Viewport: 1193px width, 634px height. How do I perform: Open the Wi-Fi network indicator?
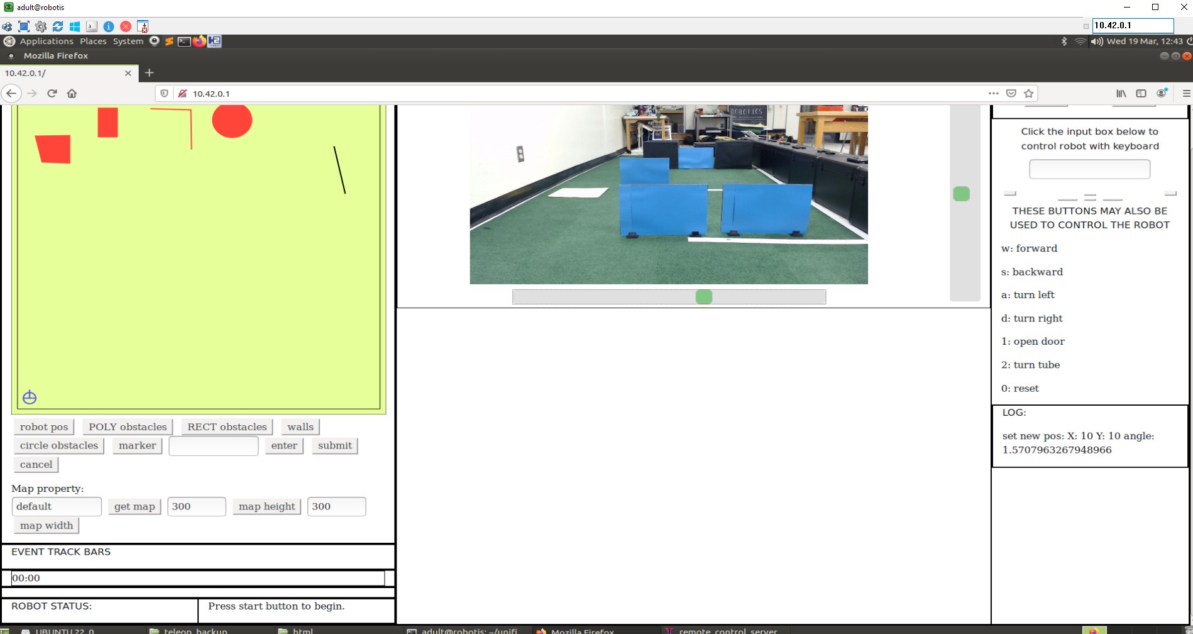[1080, 42]
